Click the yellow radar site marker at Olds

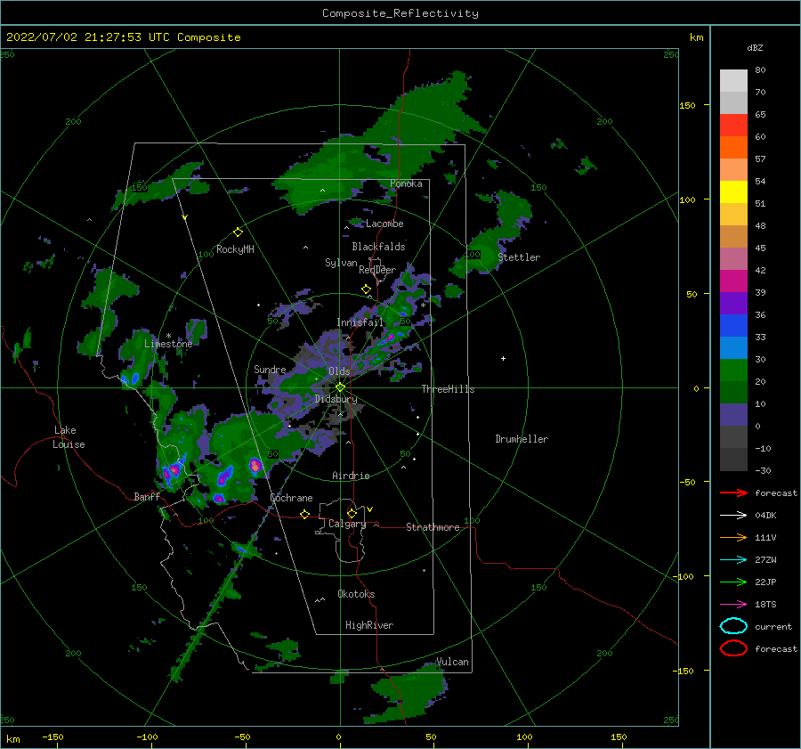click(x=340, y=387)
